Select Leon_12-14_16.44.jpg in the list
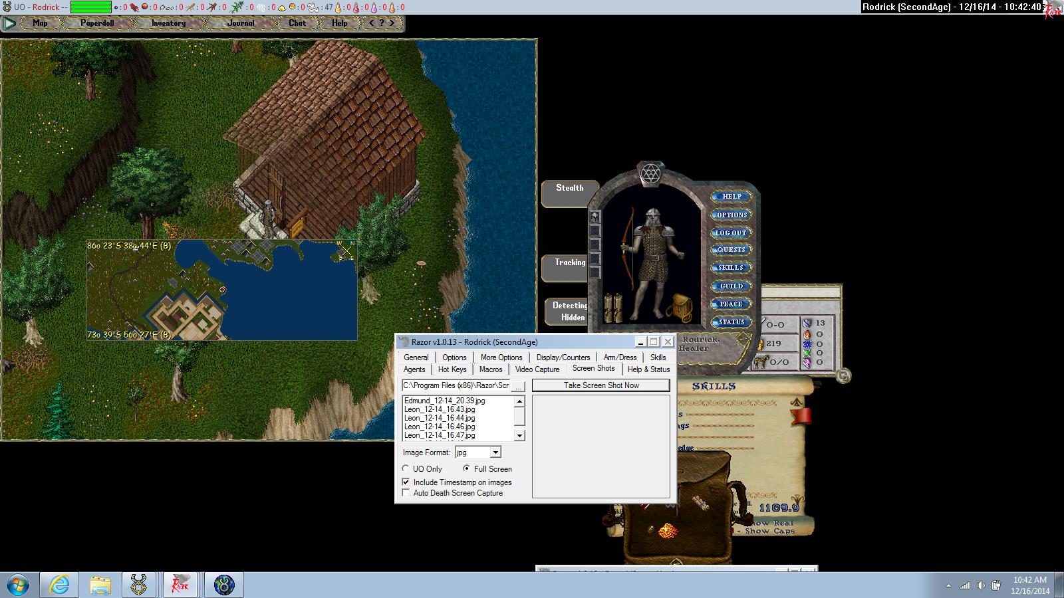 (x=440, y=418)
